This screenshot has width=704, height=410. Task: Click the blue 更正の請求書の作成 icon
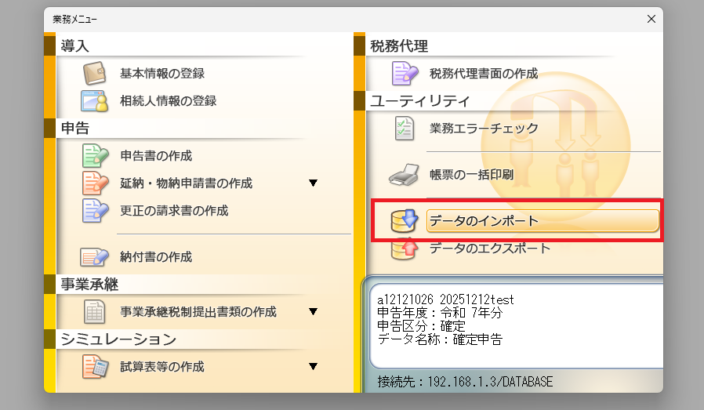click(95, 211)
